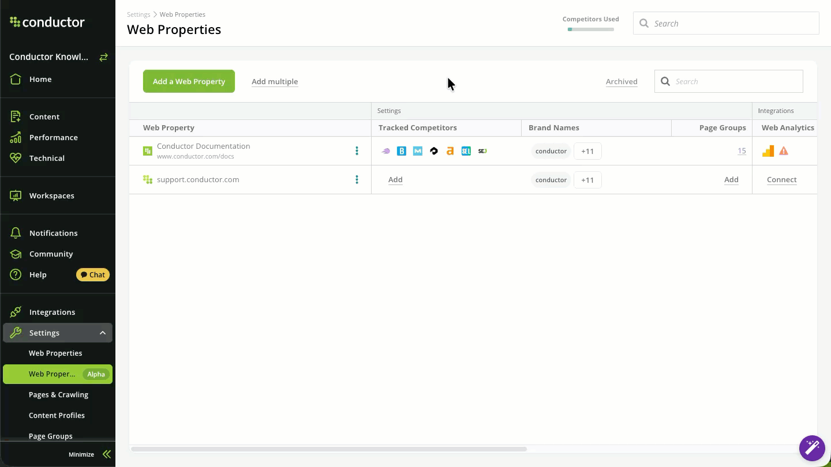Screen dimensions: 831x467
Task: Click the warning triangle icon
Action: coord(784,151)
